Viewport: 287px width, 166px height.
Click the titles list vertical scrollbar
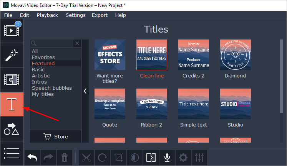pyautogui.click(x=281, y=76)
